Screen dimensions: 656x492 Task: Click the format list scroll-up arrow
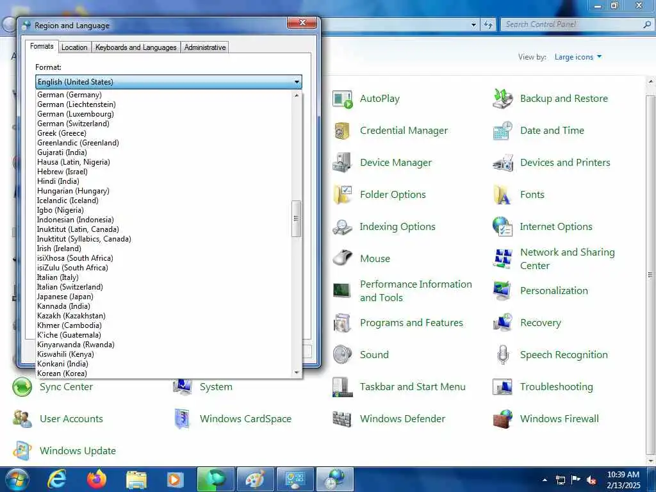[x=297, y=95]
